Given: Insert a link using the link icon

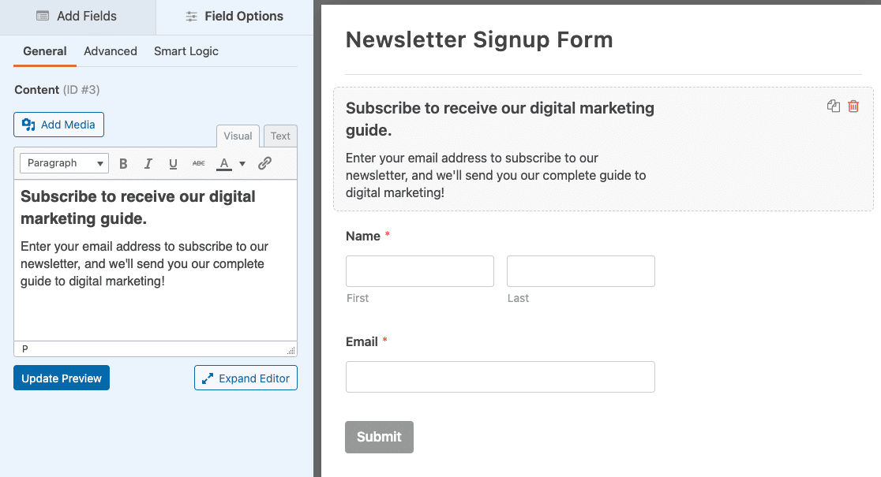Looking at the screenshot, I should click(x=265, y=164).
